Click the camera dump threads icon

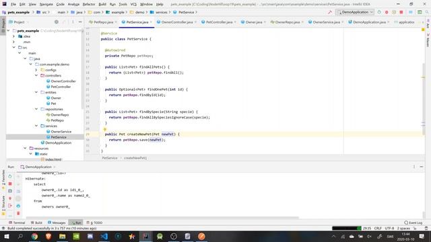10,191
